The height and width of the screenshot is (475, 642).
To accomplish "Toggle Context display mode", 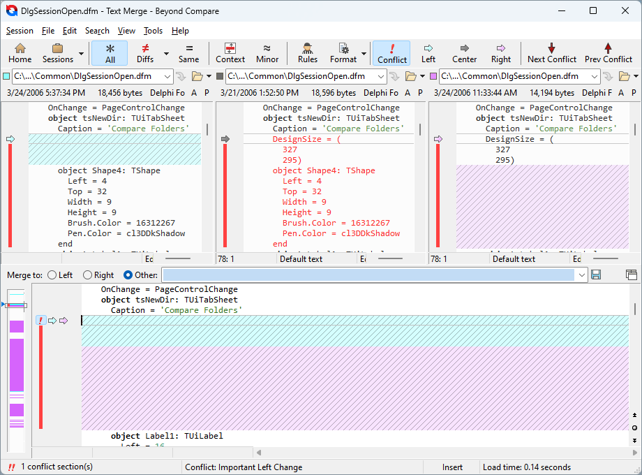I will point(230,53).
